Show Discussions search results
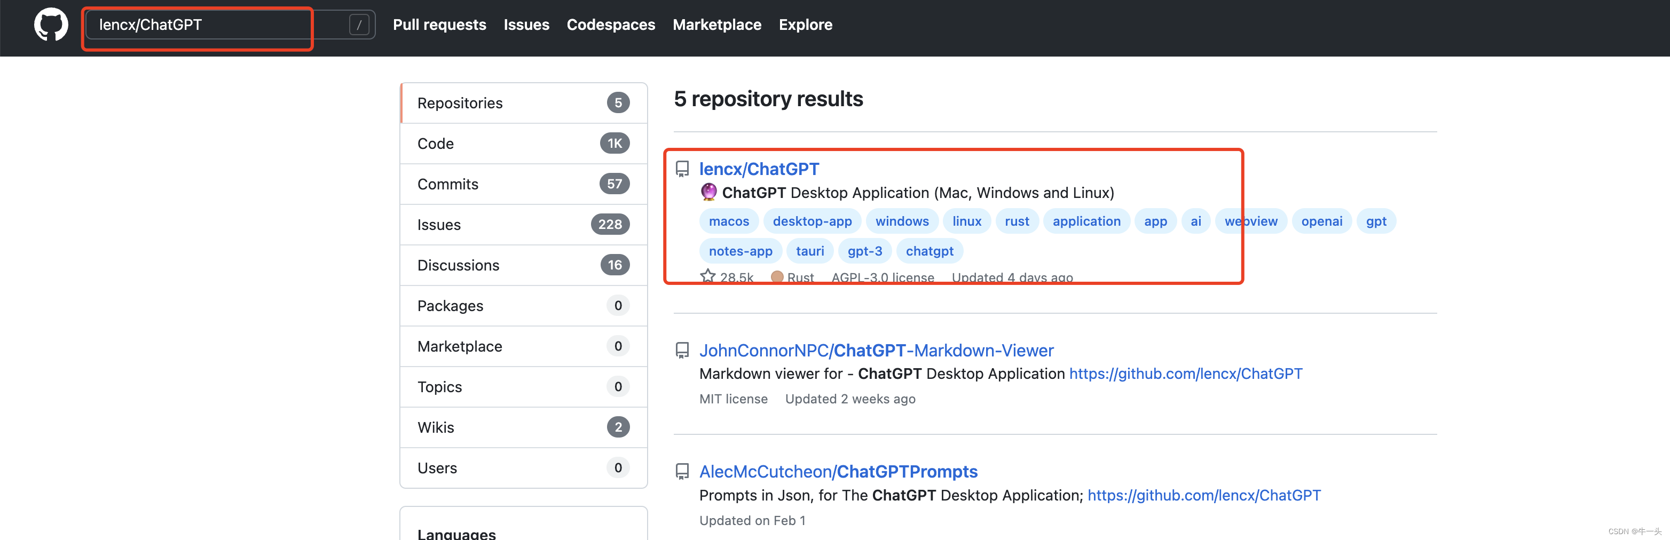The height and width of the screenshot is (540, 1670). click(524, 265)
